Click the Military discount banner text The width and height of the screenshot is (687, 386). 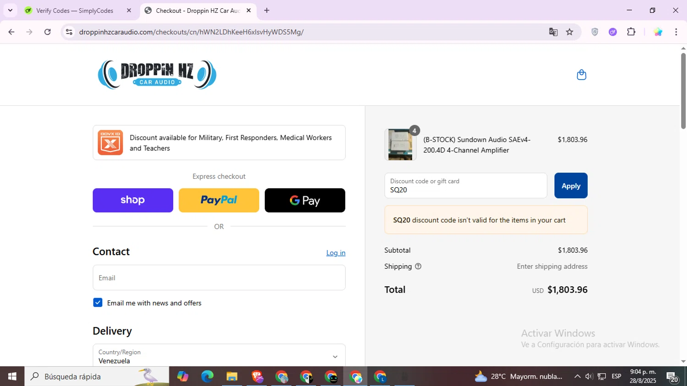[231, 143]
